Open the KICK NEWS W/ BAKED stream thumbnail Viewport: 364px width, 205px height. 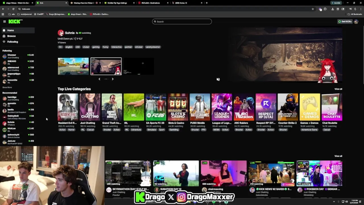pyautogui.click(x=272, y=173)
